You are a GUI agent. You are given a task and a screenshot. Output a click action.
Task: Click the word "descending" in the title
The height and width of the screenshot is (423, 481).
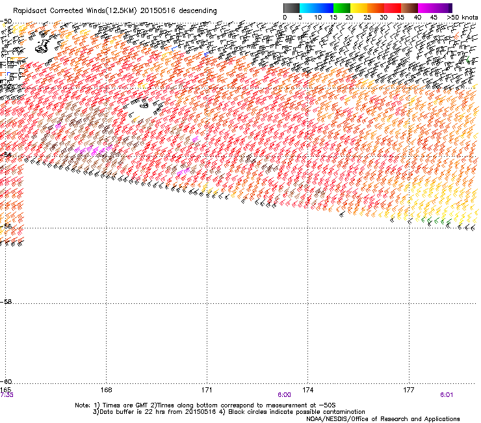coord(198,11)
